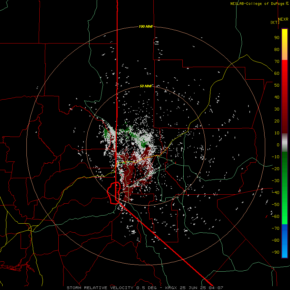Click the gray zero-velocity segment of the color bar
Viewport: 290px width, 290px height.
(285, 143)
